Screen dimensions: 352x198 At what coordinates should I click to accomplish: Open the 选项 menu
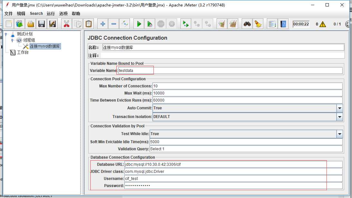point(63,14)
